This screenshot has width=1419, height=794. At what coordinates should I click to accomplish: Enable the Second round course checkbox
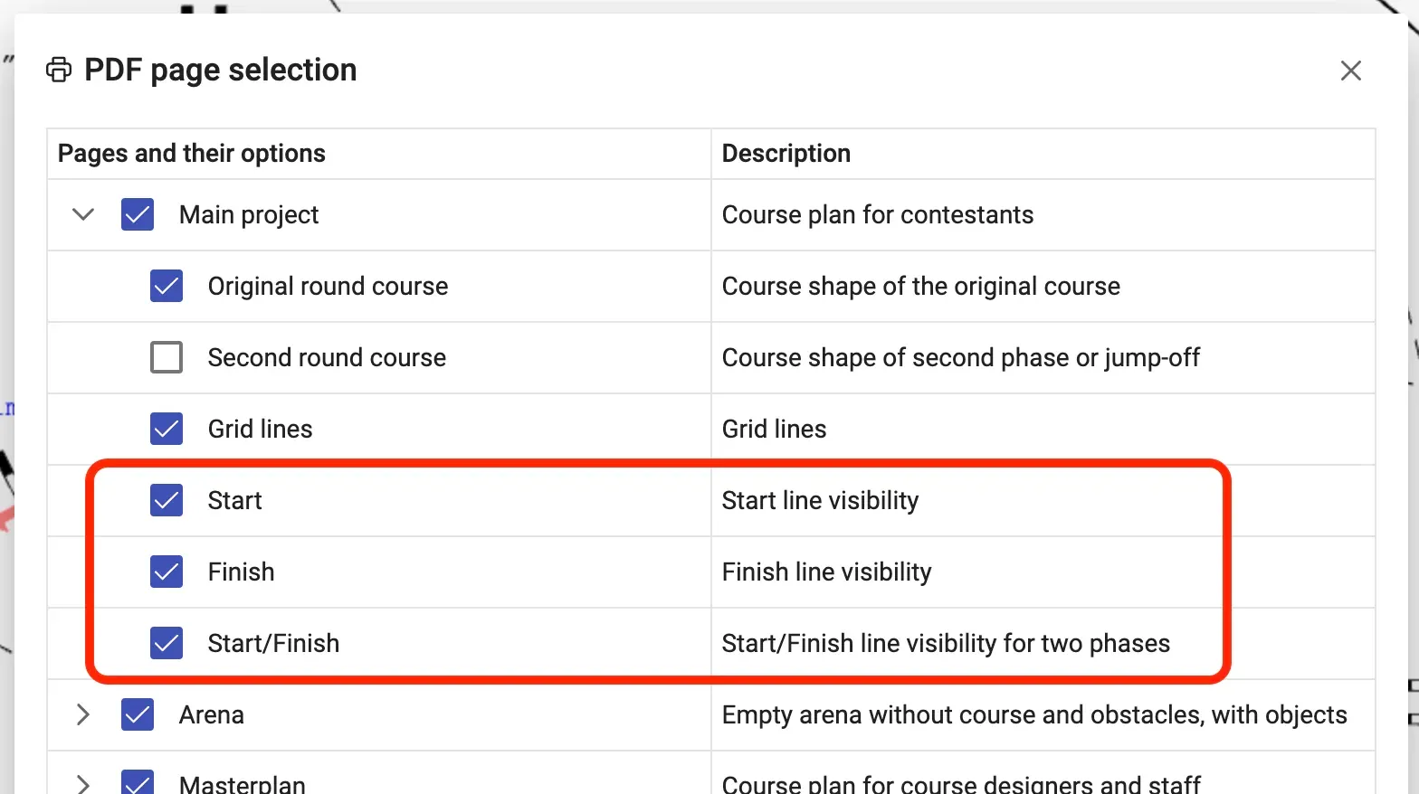167,358
